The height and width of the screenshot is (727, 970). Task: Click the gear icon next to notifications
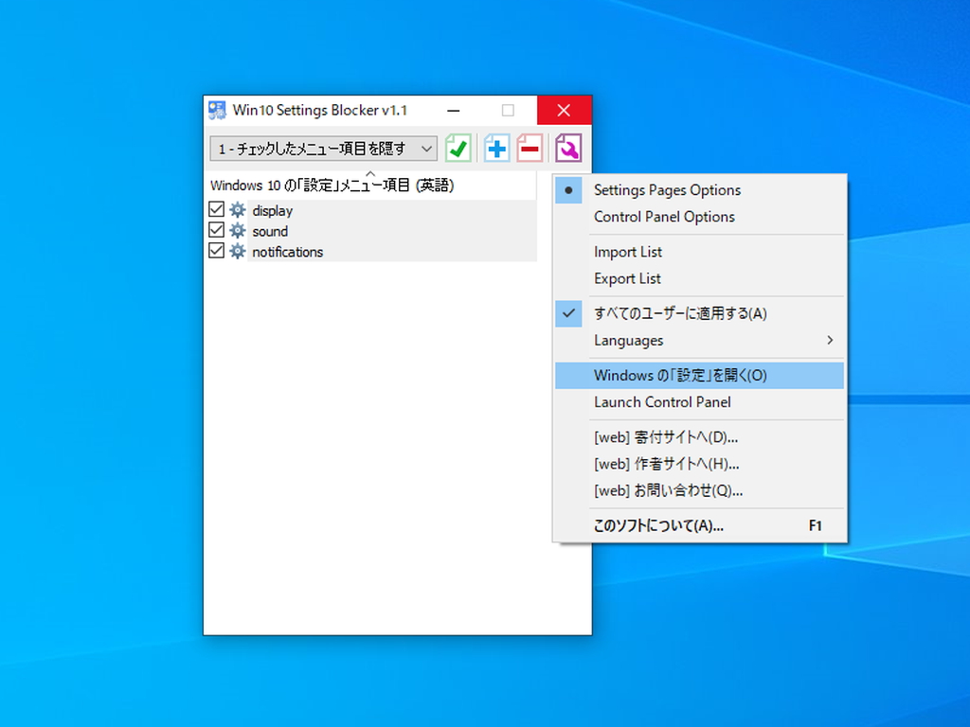point(236,252)
